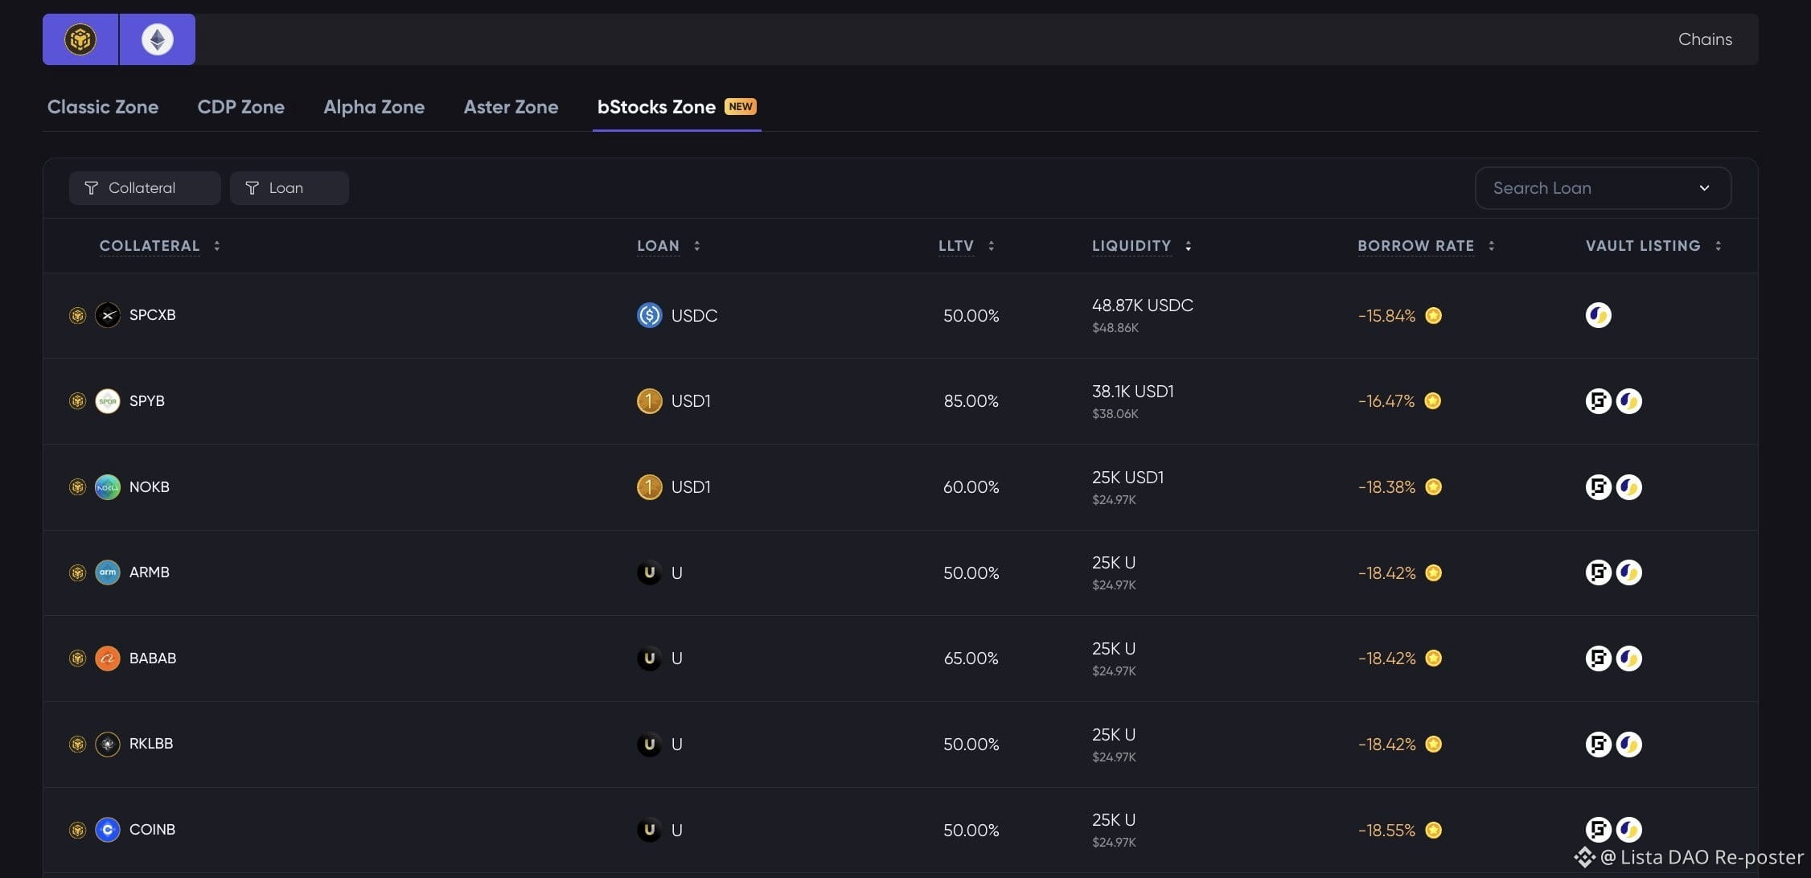Click the -18.38% borrow rate
This screenshot has width=1811, height=878.
(x=1387, y=487)
